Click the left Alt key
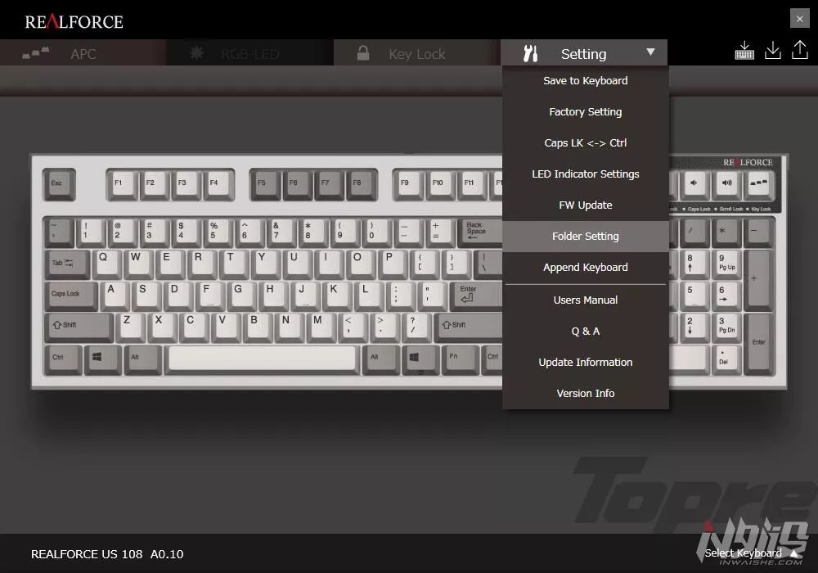The width and height of the screenshot is (818, 573). tap(142, 359)
